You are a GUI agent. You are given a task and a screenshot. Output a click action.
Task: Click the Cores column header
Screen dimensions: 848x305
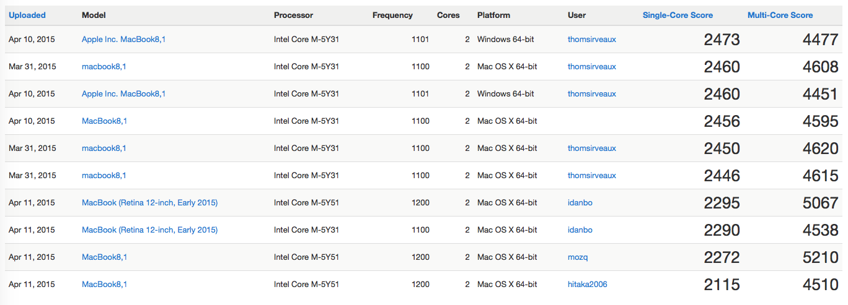pyautogui.click(x=448, y=15)
